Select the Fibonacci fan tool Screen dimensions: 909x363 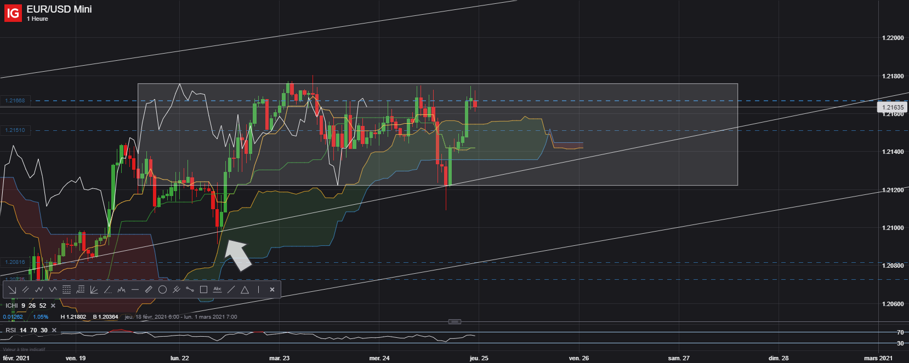tap(94, 290)
